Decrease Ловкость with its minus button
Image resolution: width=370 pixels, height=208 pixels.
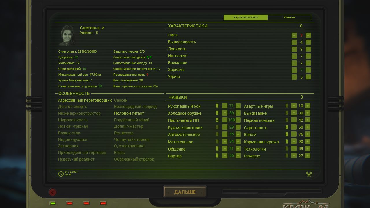coord(294,49)
